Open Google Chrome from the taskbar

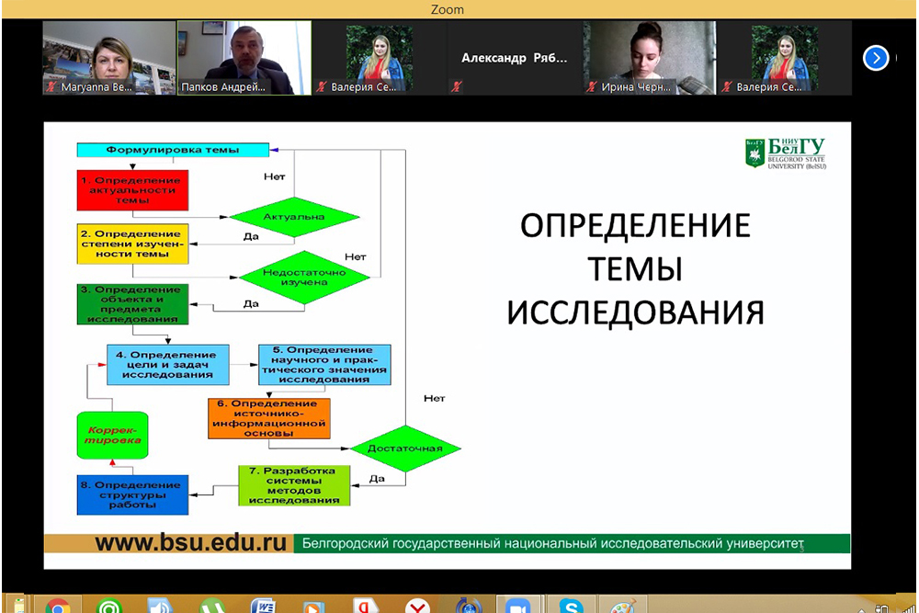click(58, 607)
